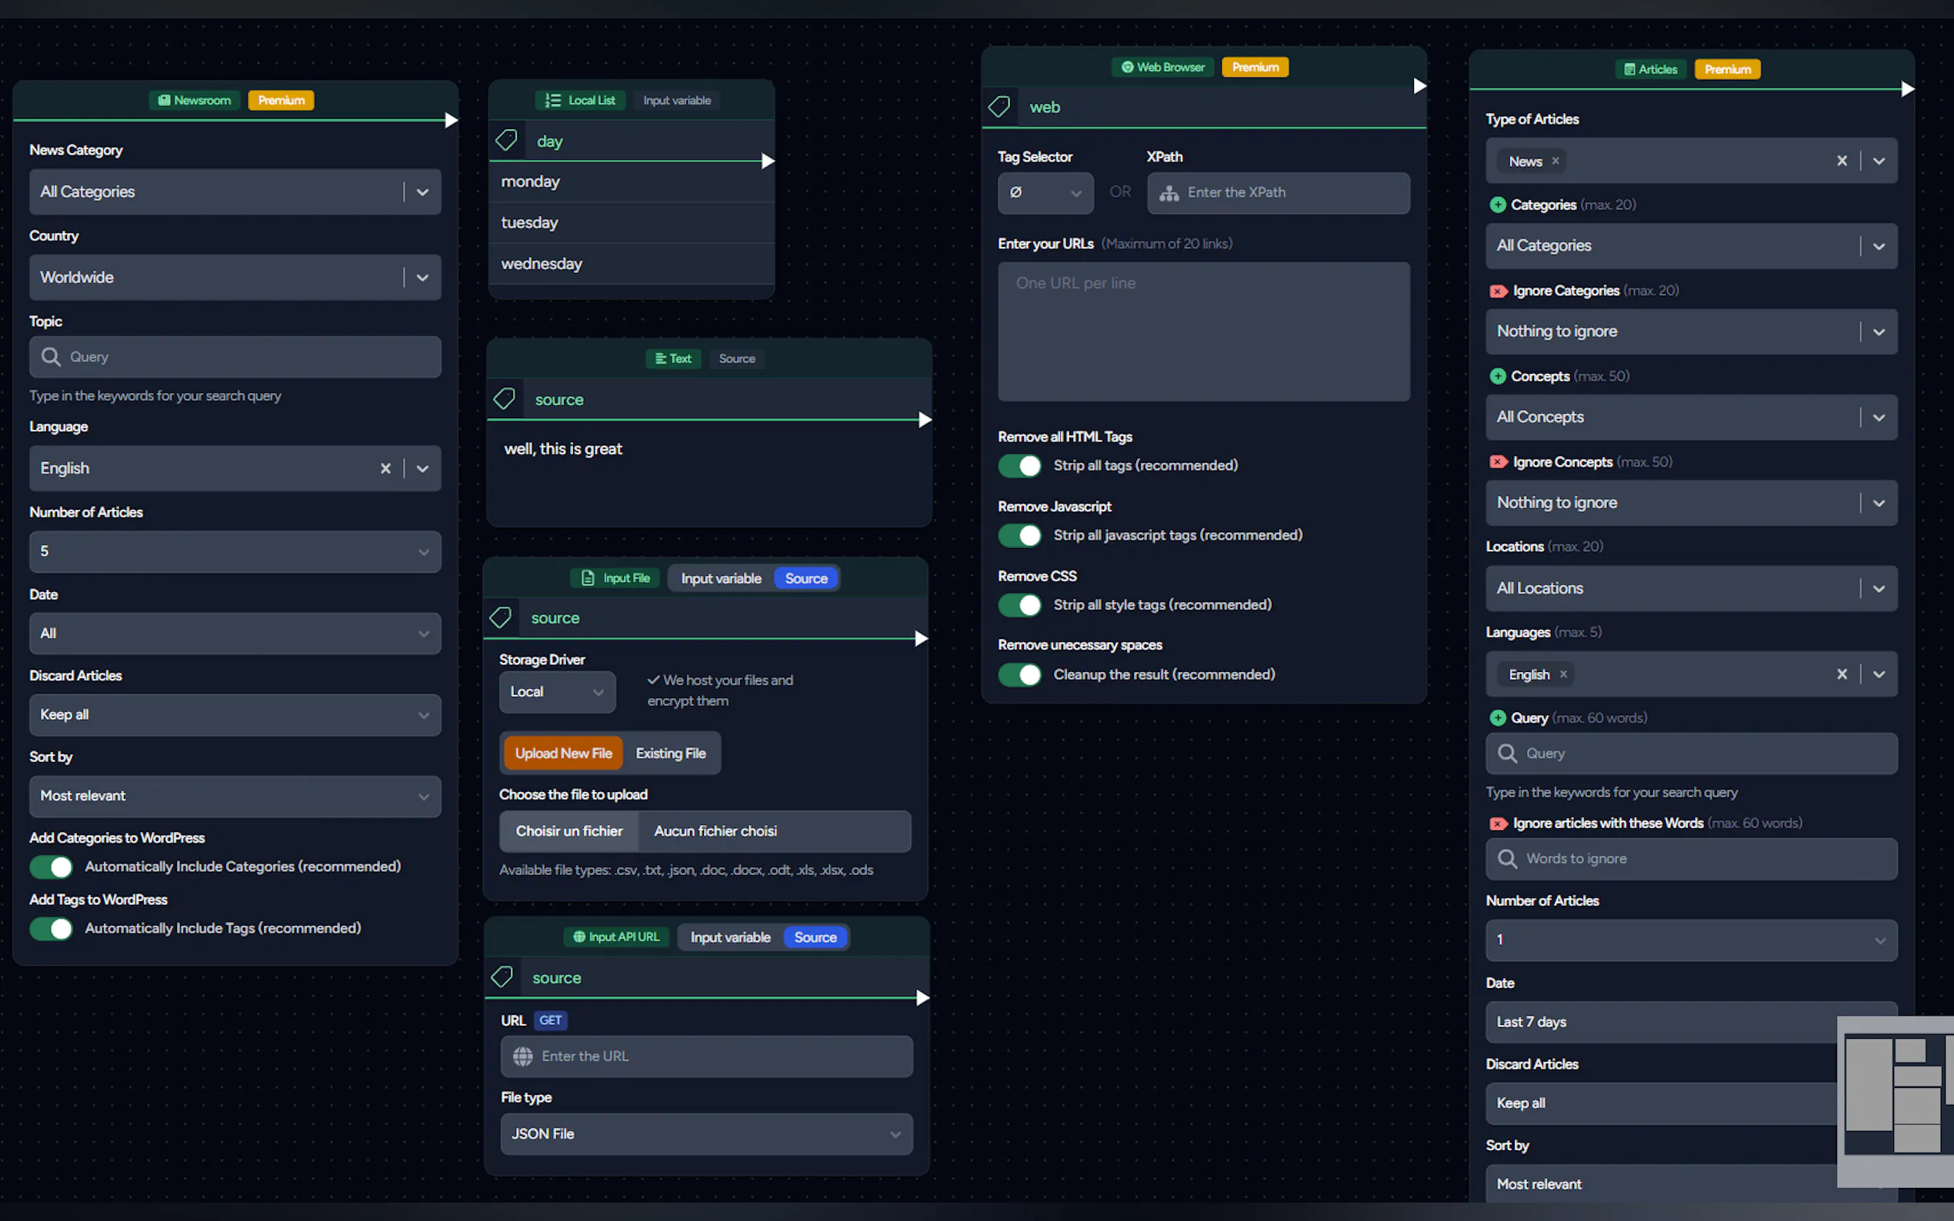The image size is (1954, 1221).
Task: Click the green plus icon next to Concepts
Action: tap(1498, 376)
